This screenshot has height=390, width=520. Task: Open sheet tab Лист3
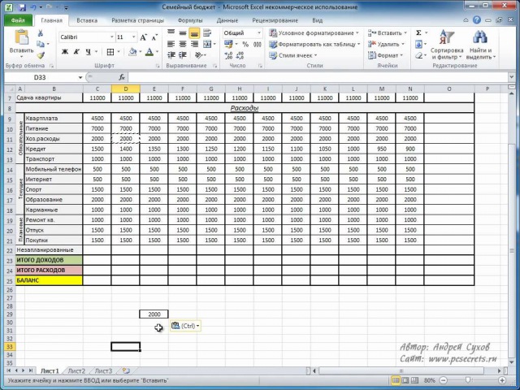103,370
